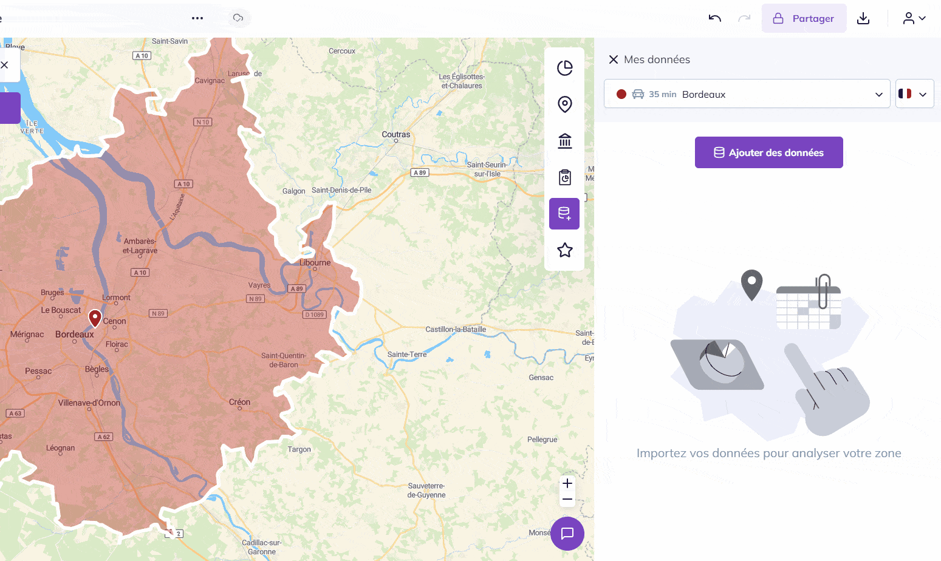This screenshot has height=561, width=941.
Task: Click the Partager button
Action: pos(804,19)
